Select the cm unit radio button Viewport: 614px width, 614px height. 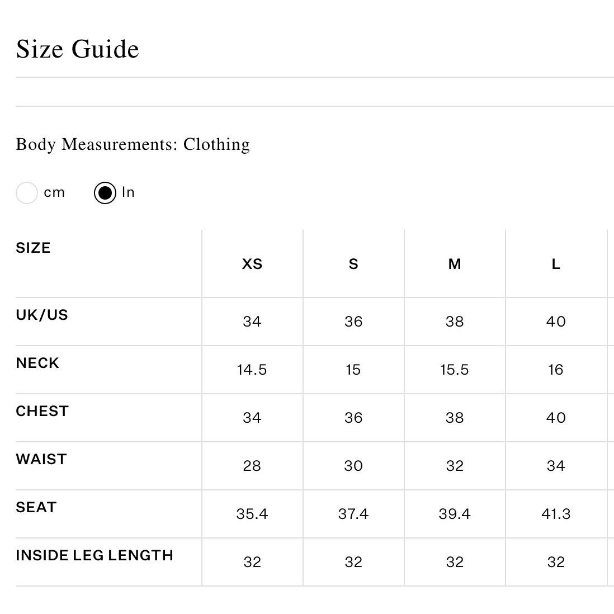27,193
